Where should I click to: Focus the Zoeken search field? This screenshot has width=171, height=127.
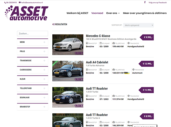[32, 33]
